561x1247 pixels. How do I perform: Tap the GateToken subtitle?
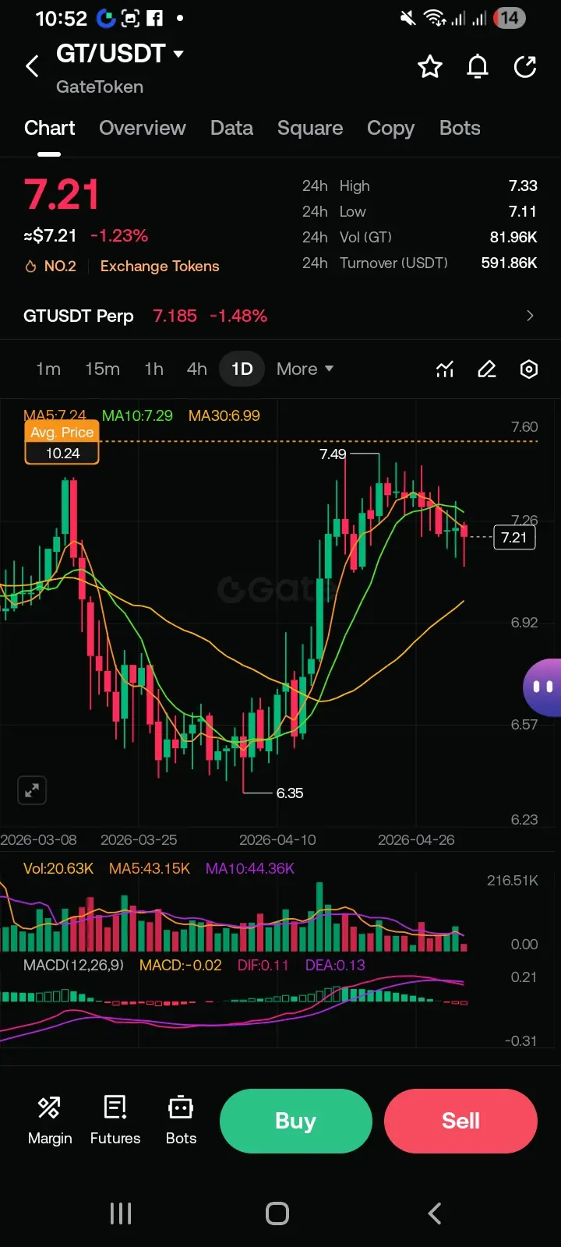pyautogui.click(x=100, y=87)
